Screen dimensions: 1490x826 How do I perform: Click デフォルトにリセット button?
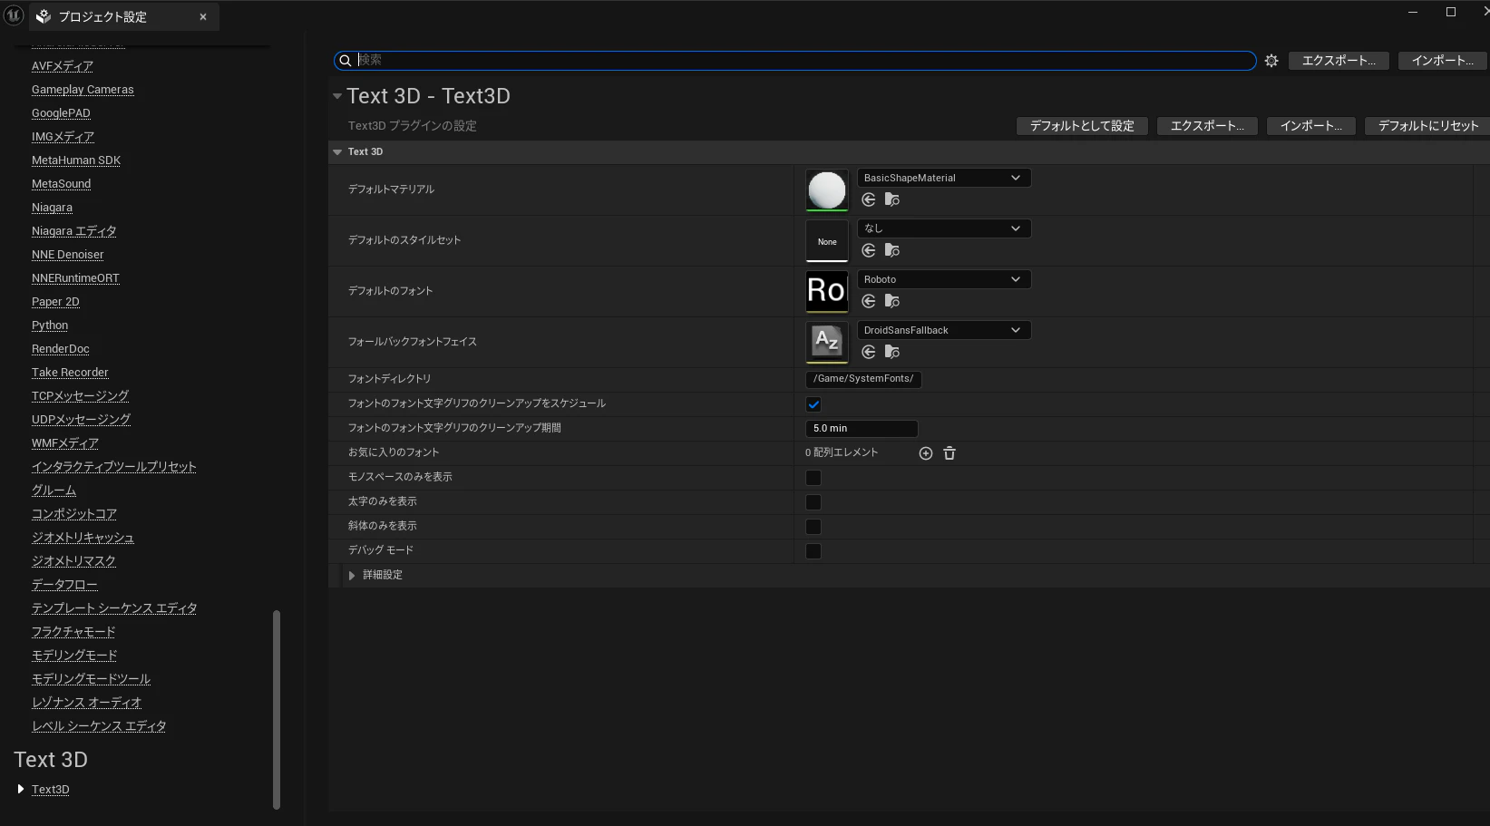1428,126
